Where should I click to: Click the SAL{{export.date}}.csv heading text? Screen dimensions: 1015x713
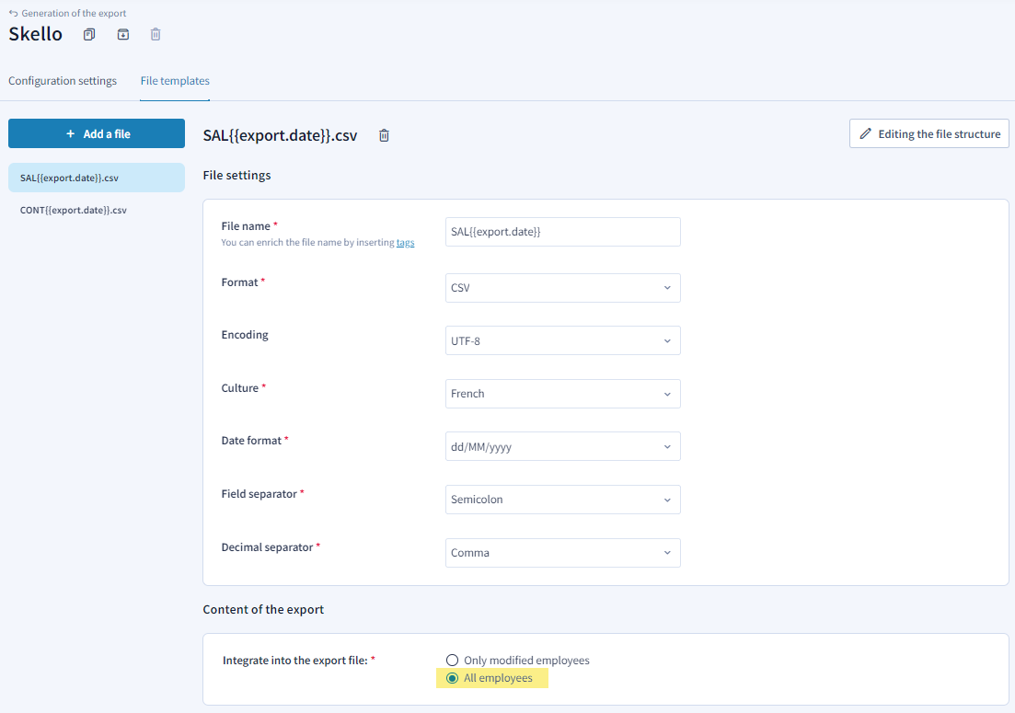tap(280, 135)
